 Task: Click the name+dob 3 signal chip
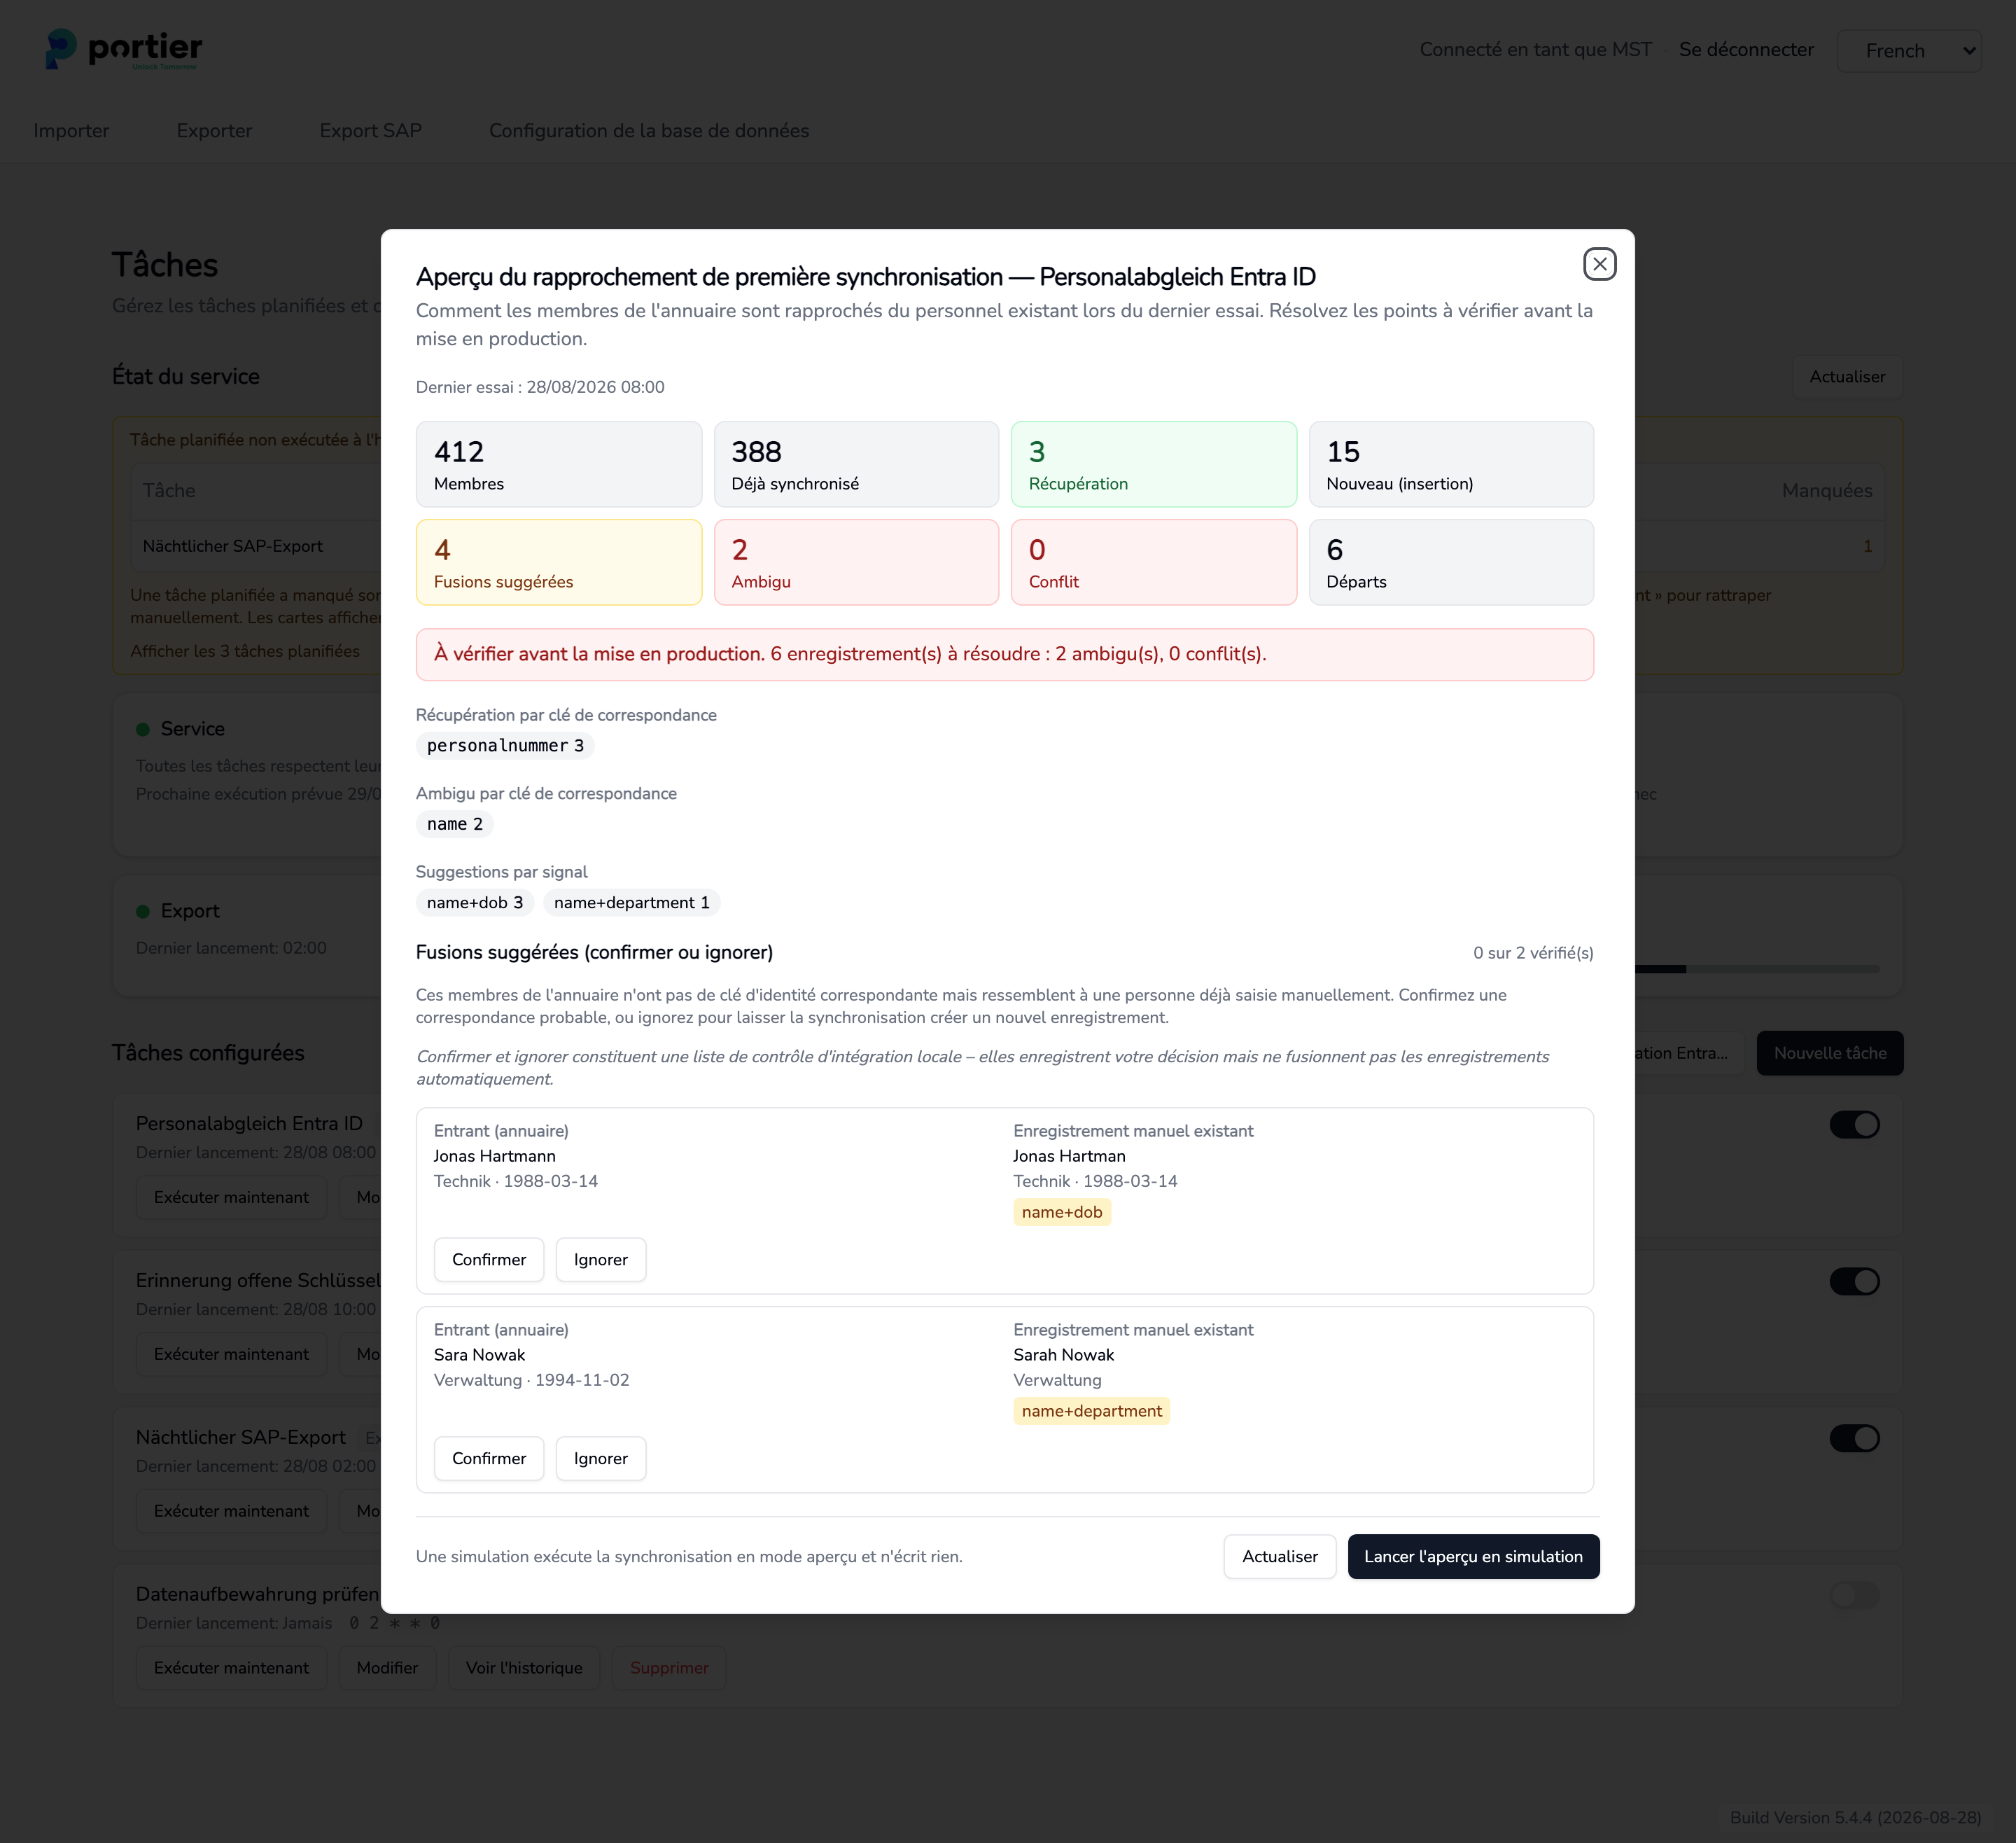click(475, 903)
